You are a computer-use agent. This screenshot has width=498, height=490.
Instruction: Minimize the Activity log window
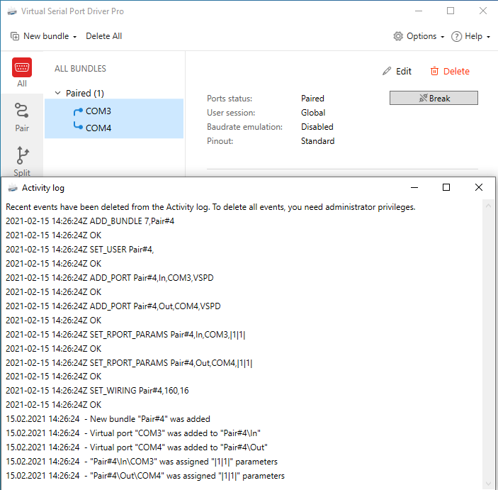click(414, 187)
